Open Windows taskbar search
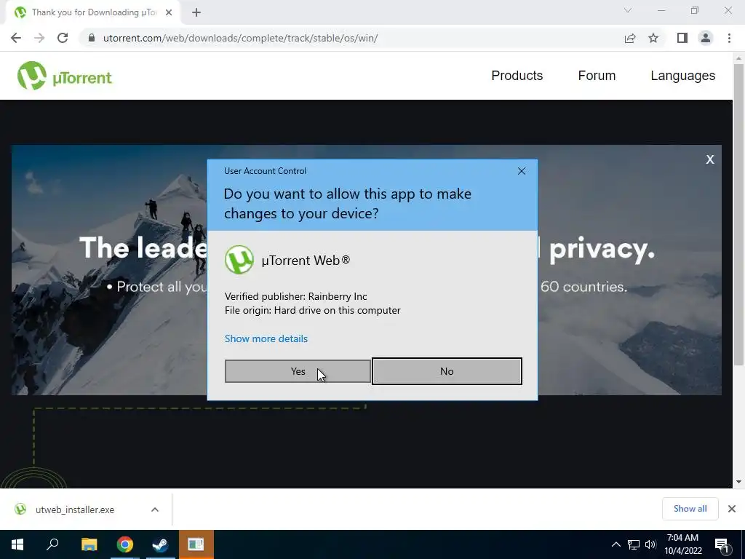Image resolution: width=745 pixels, height=559 pixels. tap(52, 544)
